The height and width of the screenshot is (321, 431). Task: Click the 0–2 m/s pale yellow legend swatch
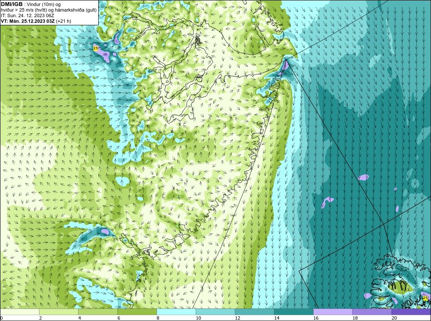pyautogui.click(x=20, y=312)
